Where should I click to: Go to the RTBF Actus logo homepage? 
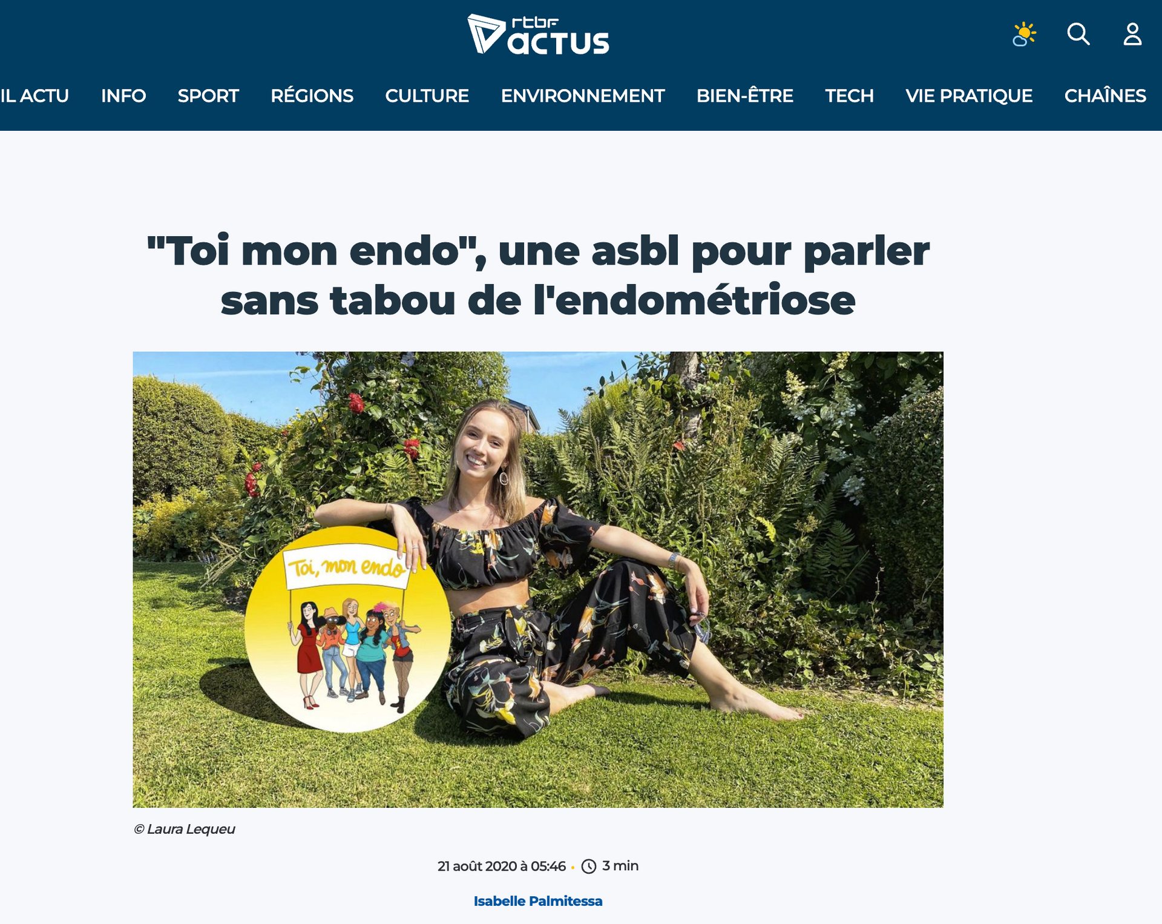[538, 35]
